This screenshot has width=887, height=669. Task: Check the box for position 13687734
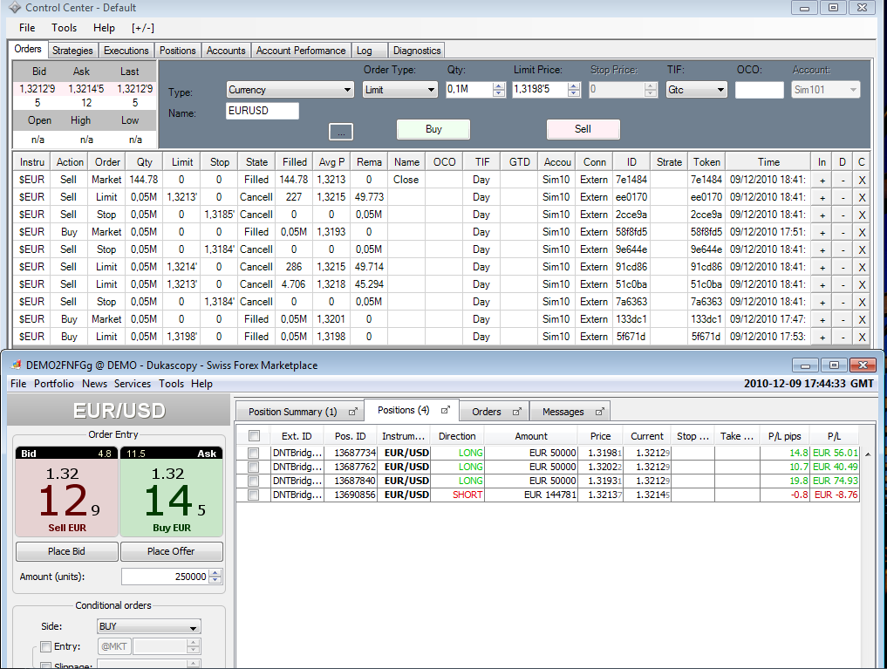click(x=254, y=453)
